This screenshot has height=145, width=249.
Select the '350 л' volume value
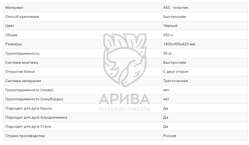[168, 35]
